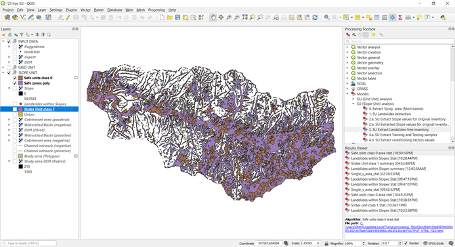The image size is (455, 247).
Task: Collapse the Models toolbox group
Action: [x=347, y=94]
